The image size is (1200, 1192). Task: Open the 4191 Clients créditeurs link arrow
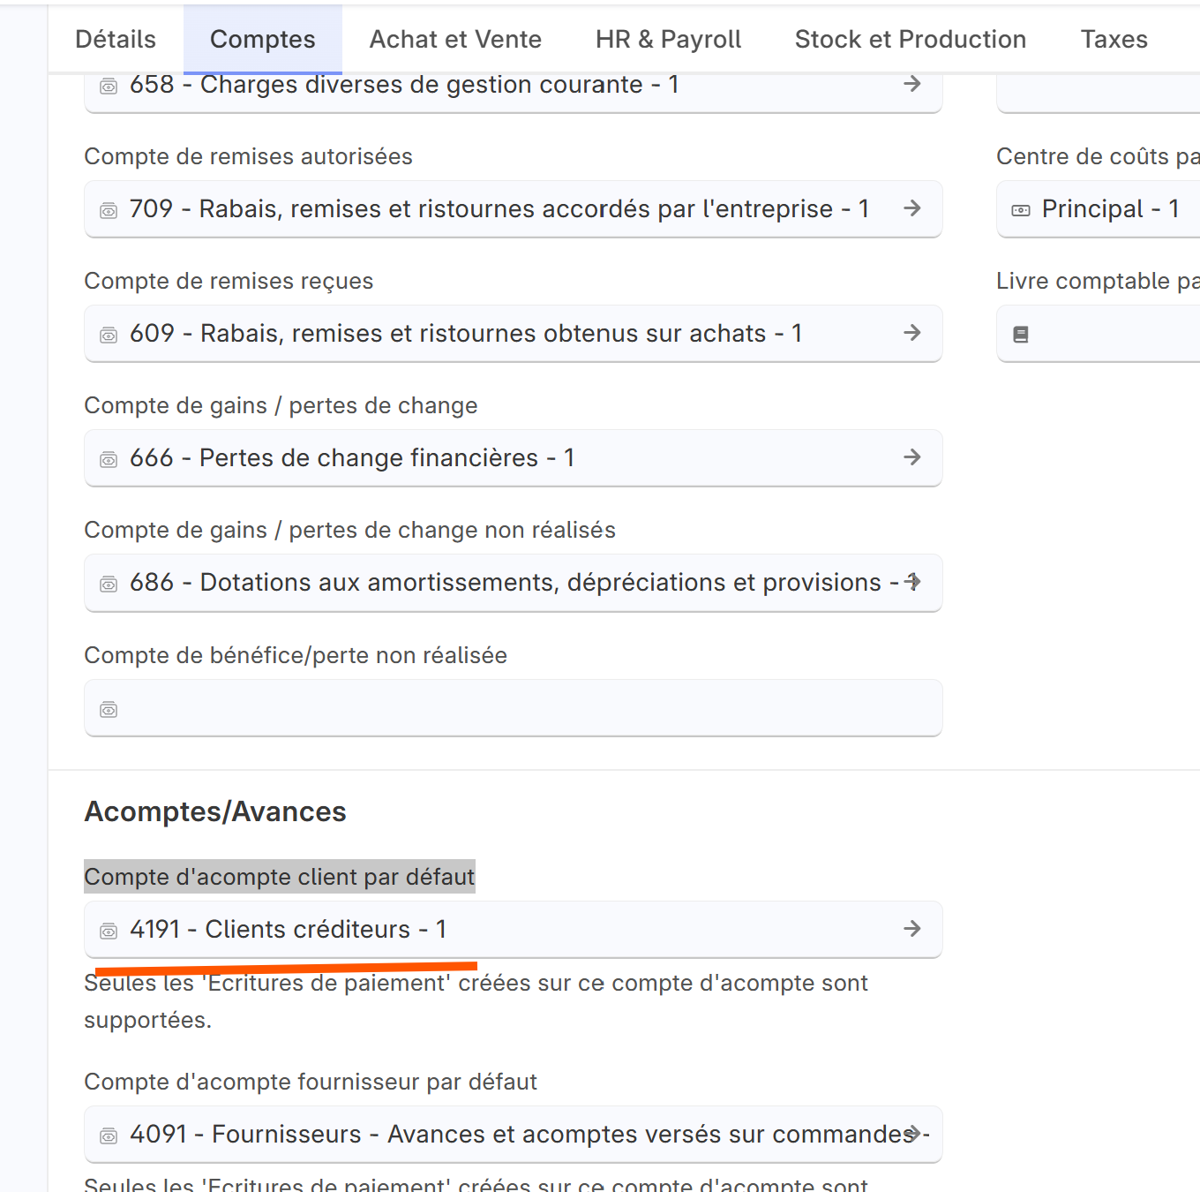click(x=912, y=929)
